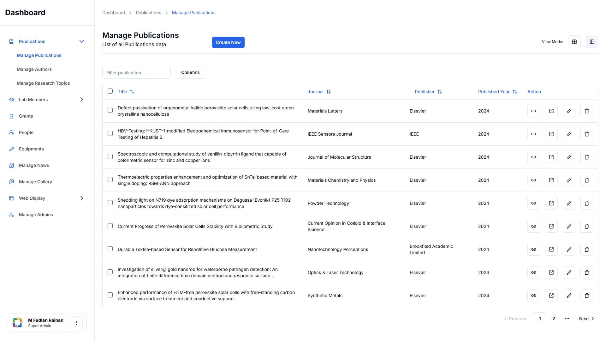Click the Filter publication input field
Screen dimensions: 606x342
(136, 72)
